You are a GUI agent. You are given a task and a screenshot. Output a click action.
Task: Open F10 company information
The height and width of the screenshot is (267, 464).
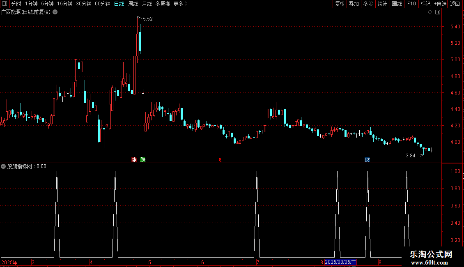coord(411,4)
